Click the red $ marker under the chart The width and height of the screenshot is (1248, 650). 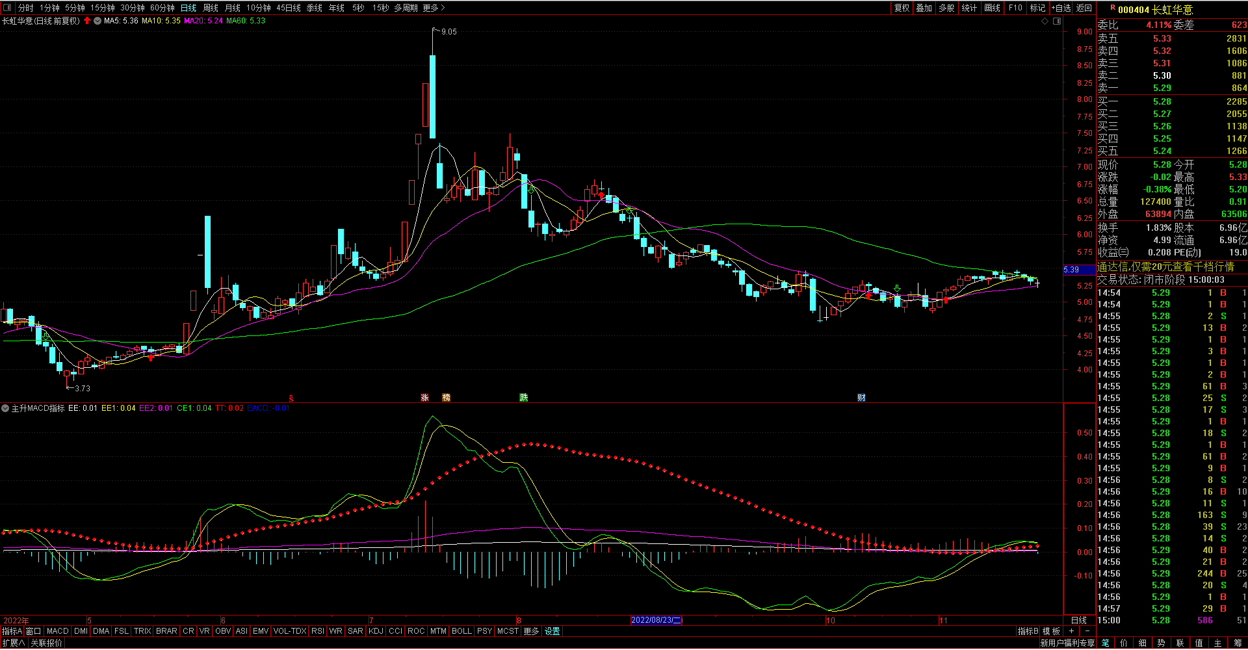pyautogui.click(x=291, y=398)
